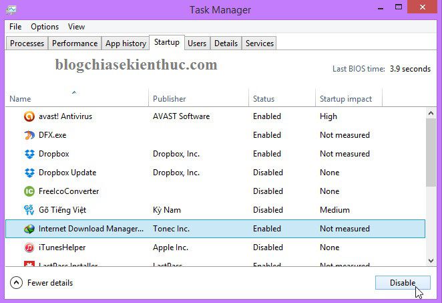Click the Gõ Tiếng Việt icon
This screenshot has height=303, width=442.
point(29,210)
